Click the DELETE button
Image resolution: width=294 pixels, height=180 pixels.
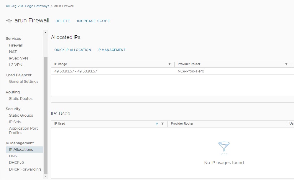coord(63,21)
